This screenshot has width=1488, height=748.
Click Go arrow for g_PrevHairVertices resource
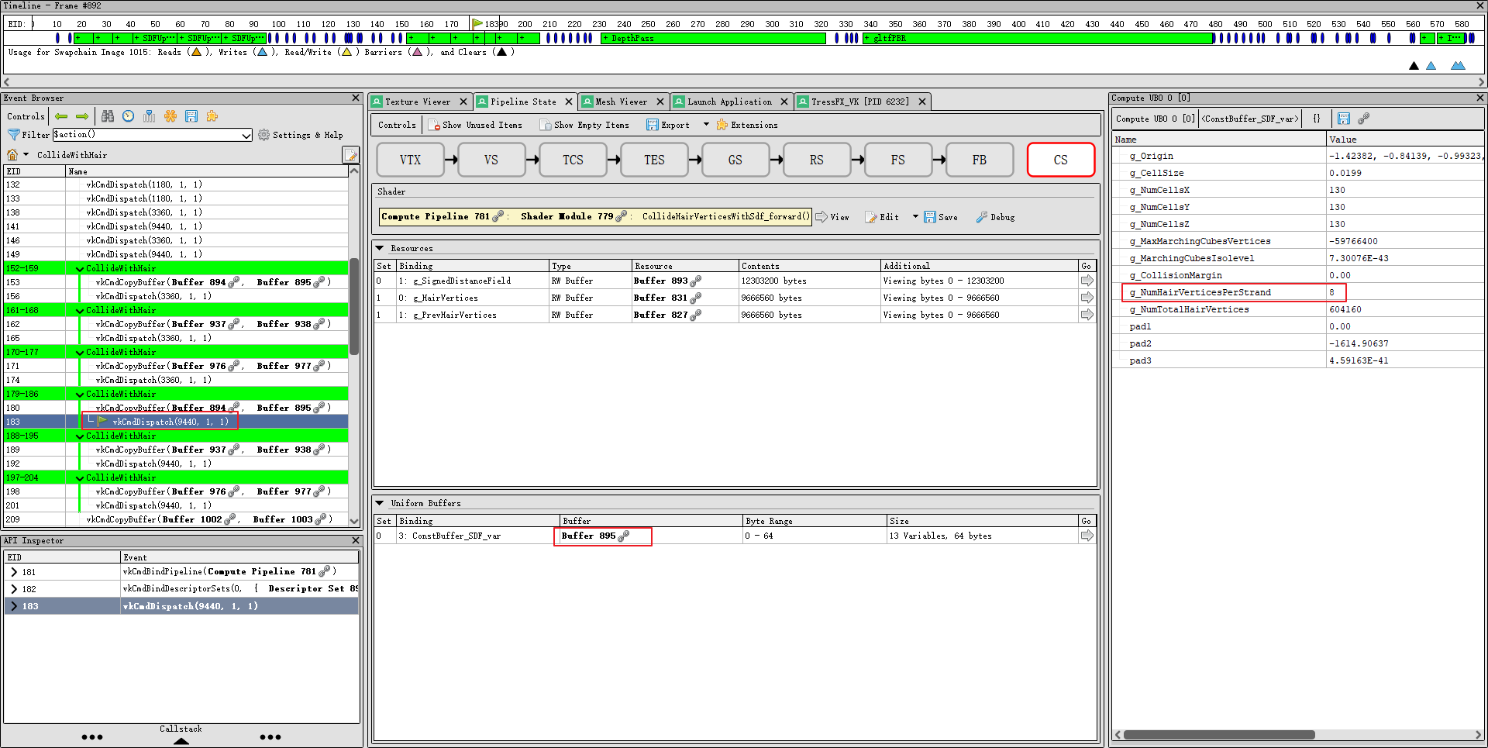point(1087,315)
